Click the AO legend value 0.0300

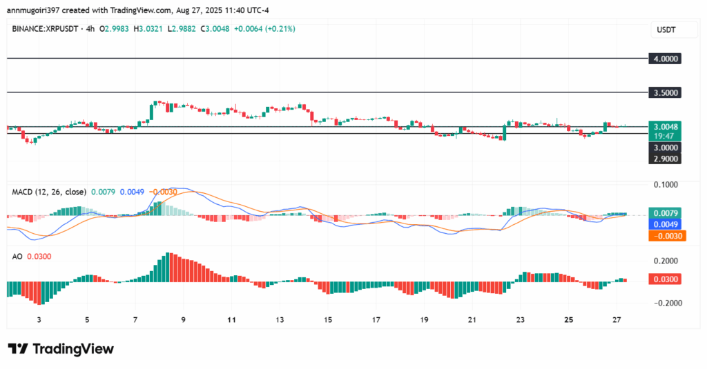(39, 257)
